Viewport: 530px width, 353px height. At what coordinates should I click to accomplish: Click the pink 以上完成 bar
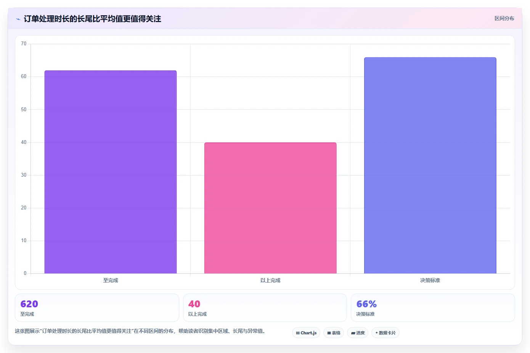[270, 208]
